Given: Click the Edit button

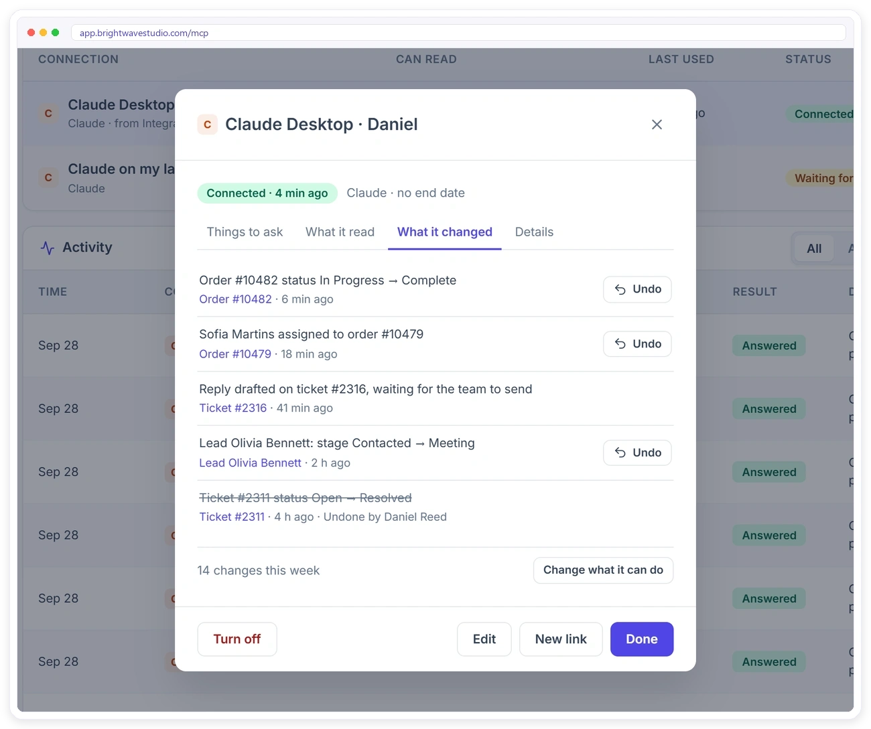Looking at the screenshot, I should click(x=484, y=639).
